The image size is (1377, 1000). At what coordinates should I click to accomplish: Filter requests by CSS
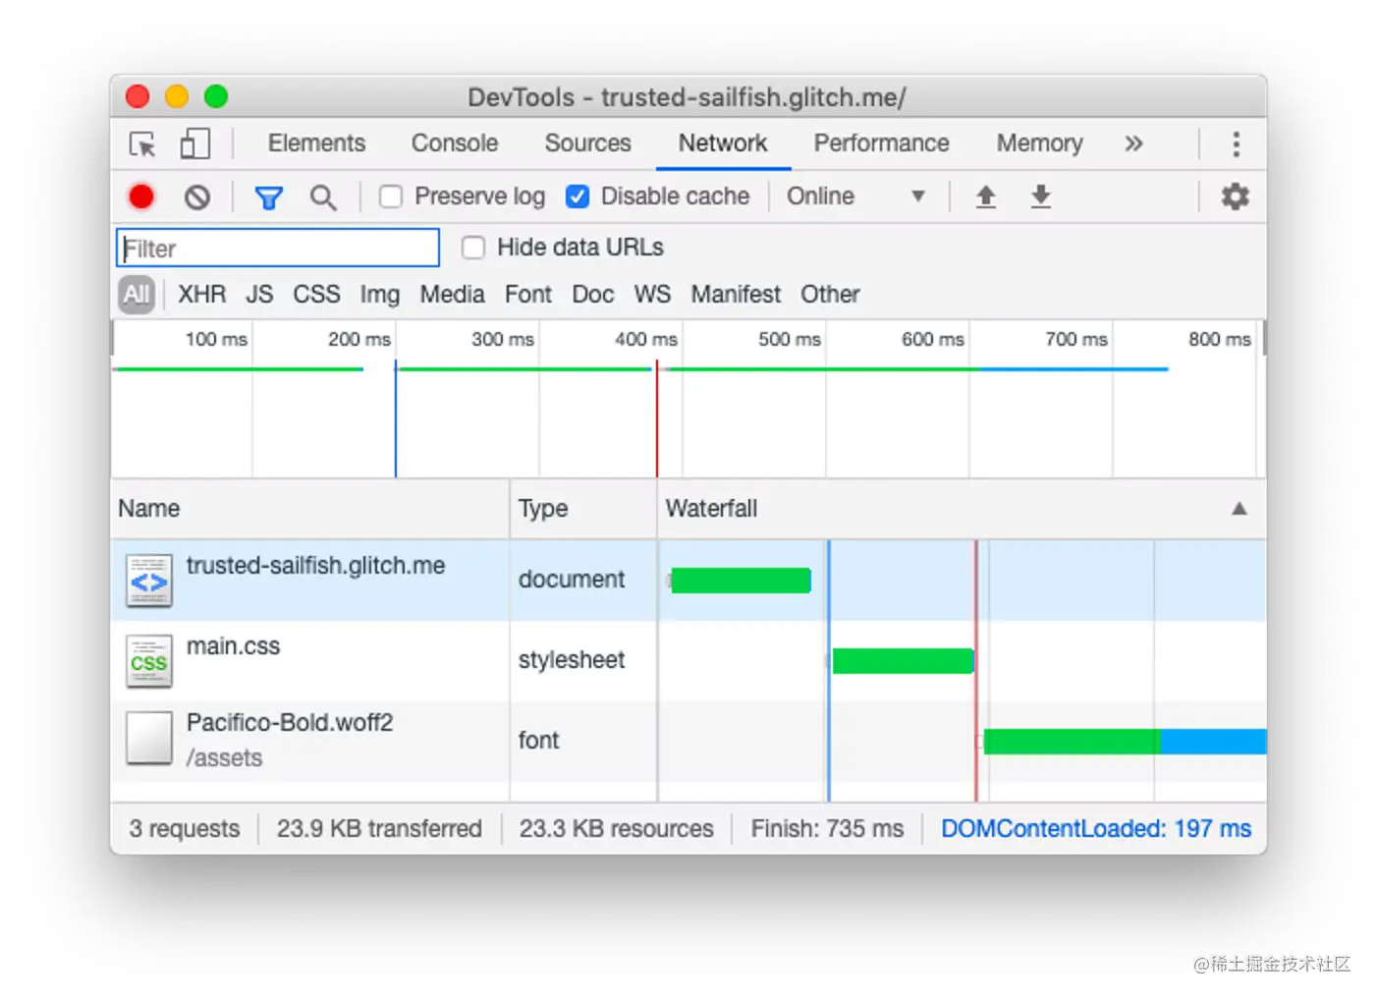316,295
